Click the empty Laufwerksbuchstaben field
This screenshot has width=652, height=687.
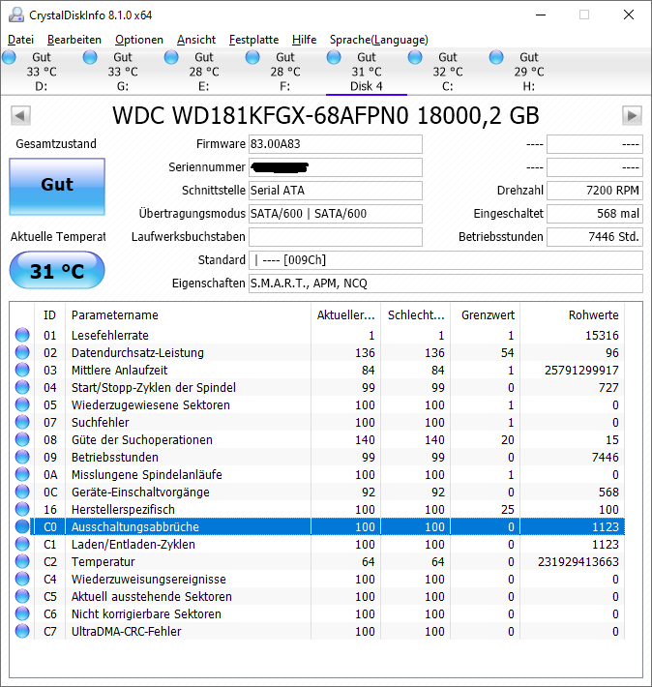(336, 237)
